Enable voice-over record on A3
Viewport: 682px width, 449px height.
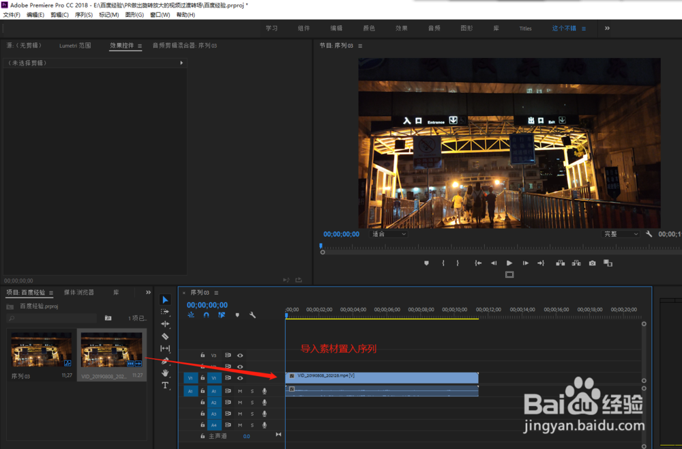[x=264, y=414]
